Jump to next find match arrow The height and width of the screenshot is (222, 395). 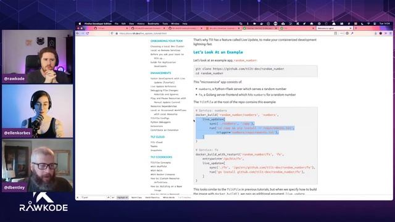tap(113, 197)
